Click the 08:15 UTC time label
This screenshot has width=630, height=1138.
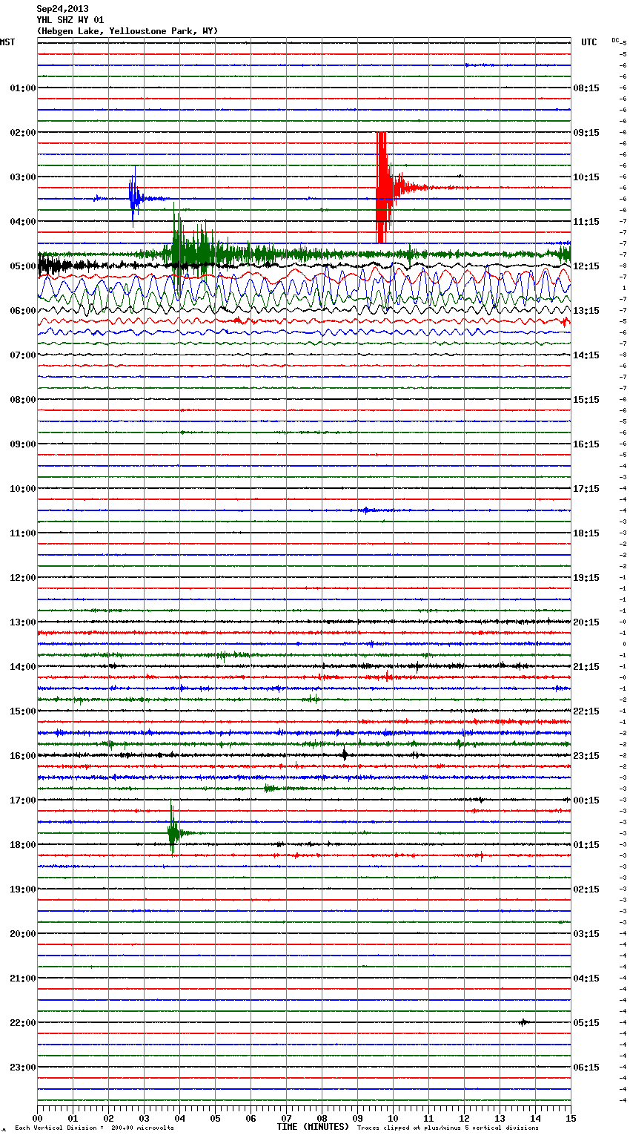click(586, 88)
